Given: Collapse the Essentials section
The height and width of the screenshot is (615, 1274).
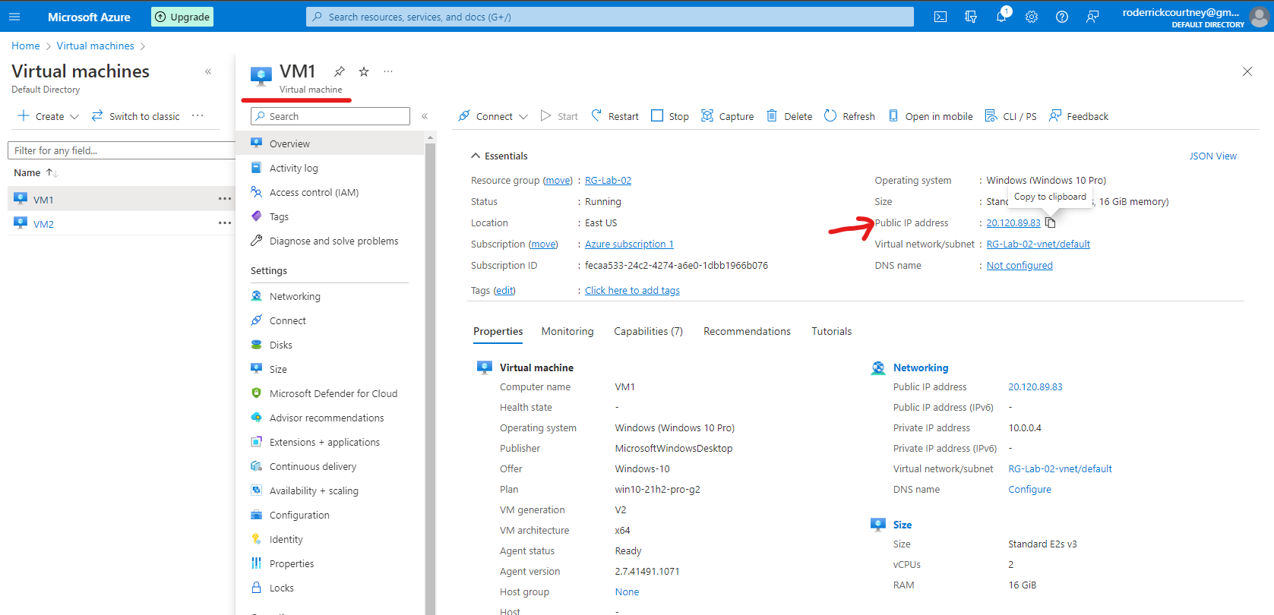Looking at the screenshot, I should [x=476, y=156].
